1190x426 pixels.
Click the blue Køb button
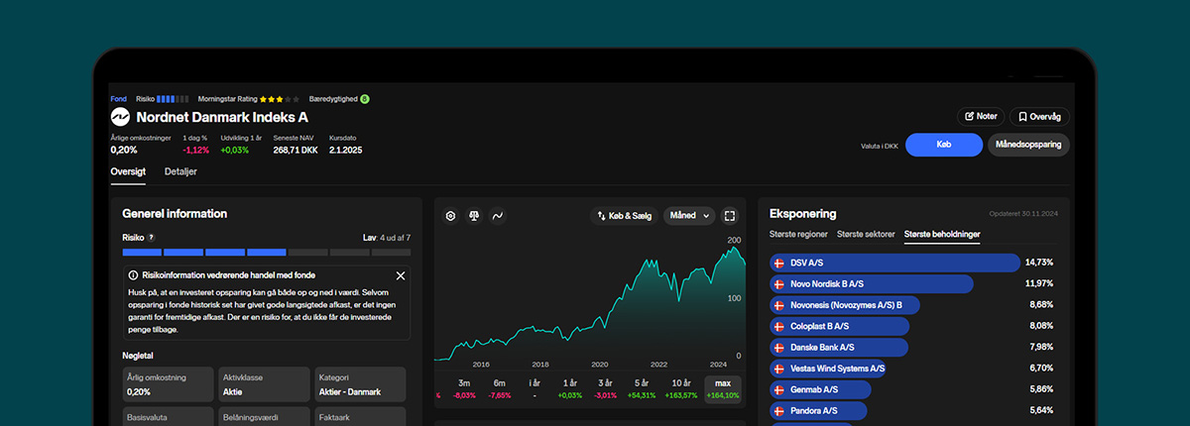pos(943,145)
